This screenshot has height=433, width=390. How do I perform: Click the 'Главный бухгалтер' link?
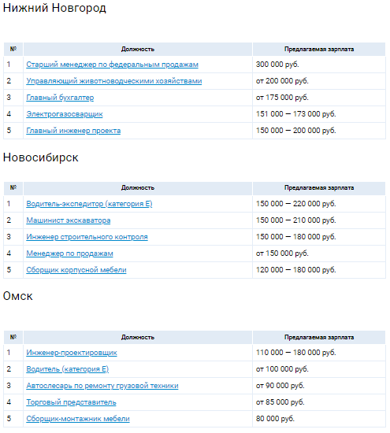(60, 98)
